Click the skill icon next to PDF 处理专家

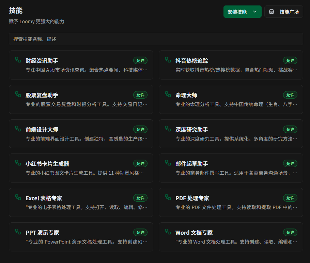coord(168,198)
